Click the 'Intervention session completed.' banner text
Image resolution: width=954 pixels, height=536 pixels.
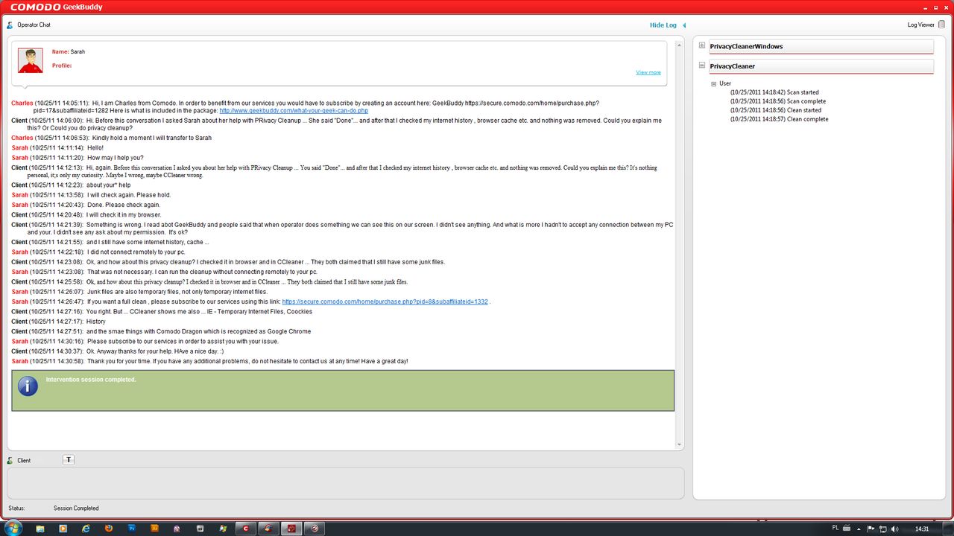tap(91, 380)
